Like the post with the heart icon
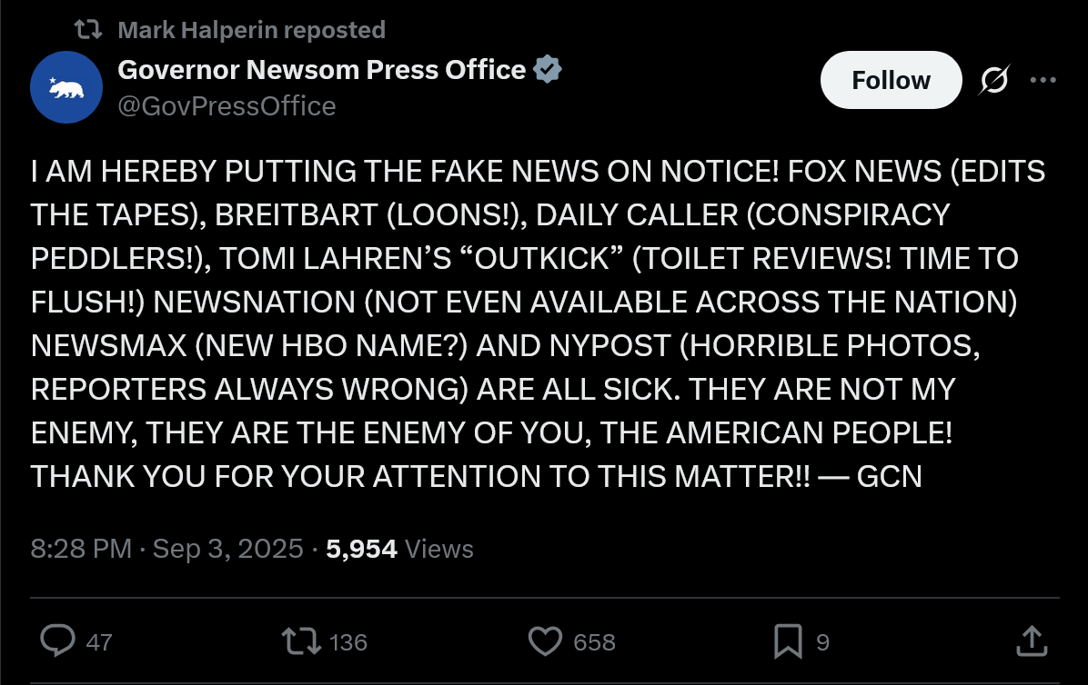 point(546,641)
